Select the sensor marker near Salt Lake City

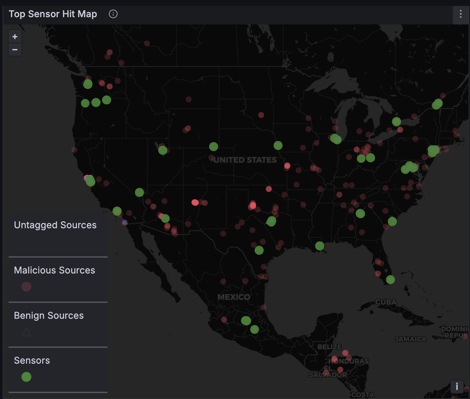click(163, 150)
